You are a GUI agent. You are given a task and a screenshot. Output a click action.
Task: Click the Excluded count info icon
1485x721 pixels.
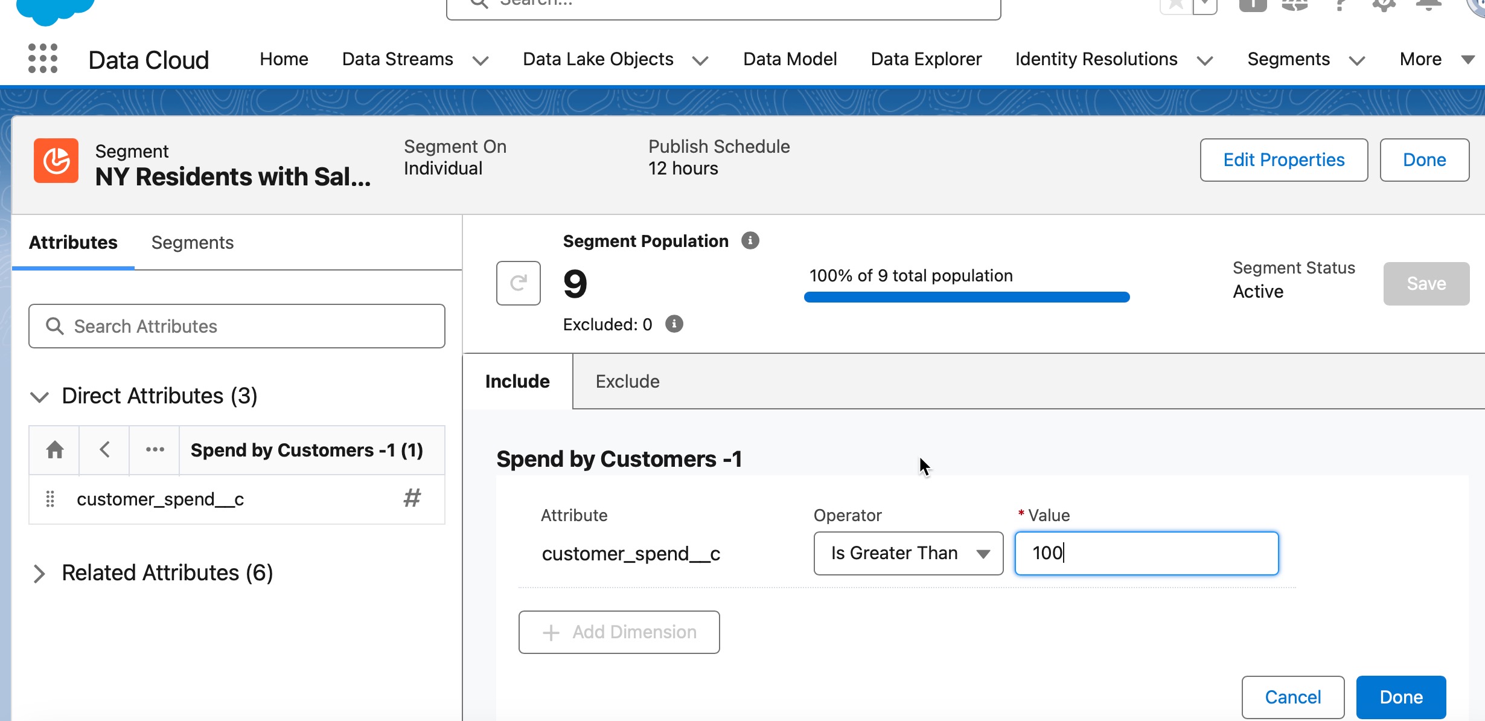(x=674, y=324)
